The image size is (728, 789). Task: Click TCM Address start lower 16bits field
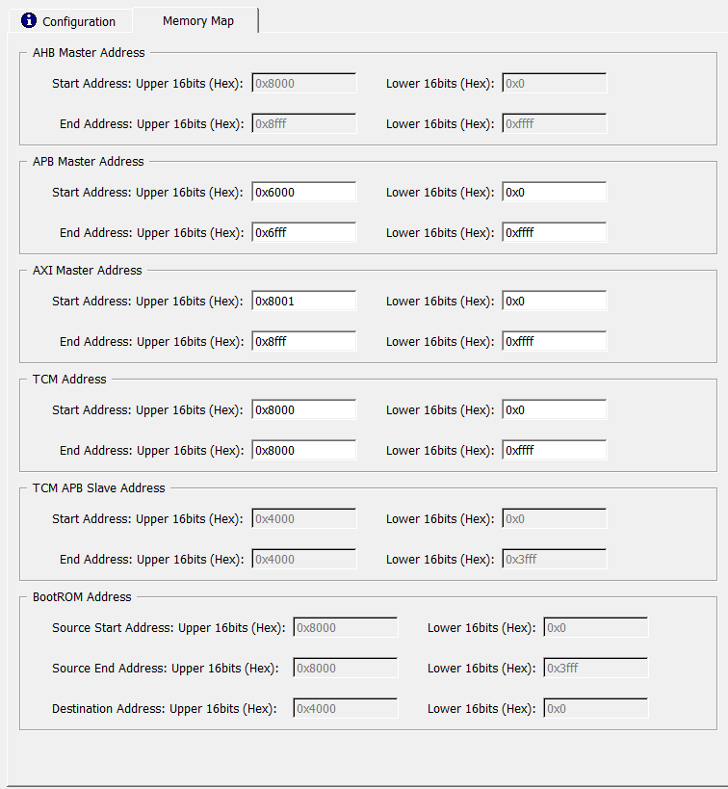click(554, 409)
